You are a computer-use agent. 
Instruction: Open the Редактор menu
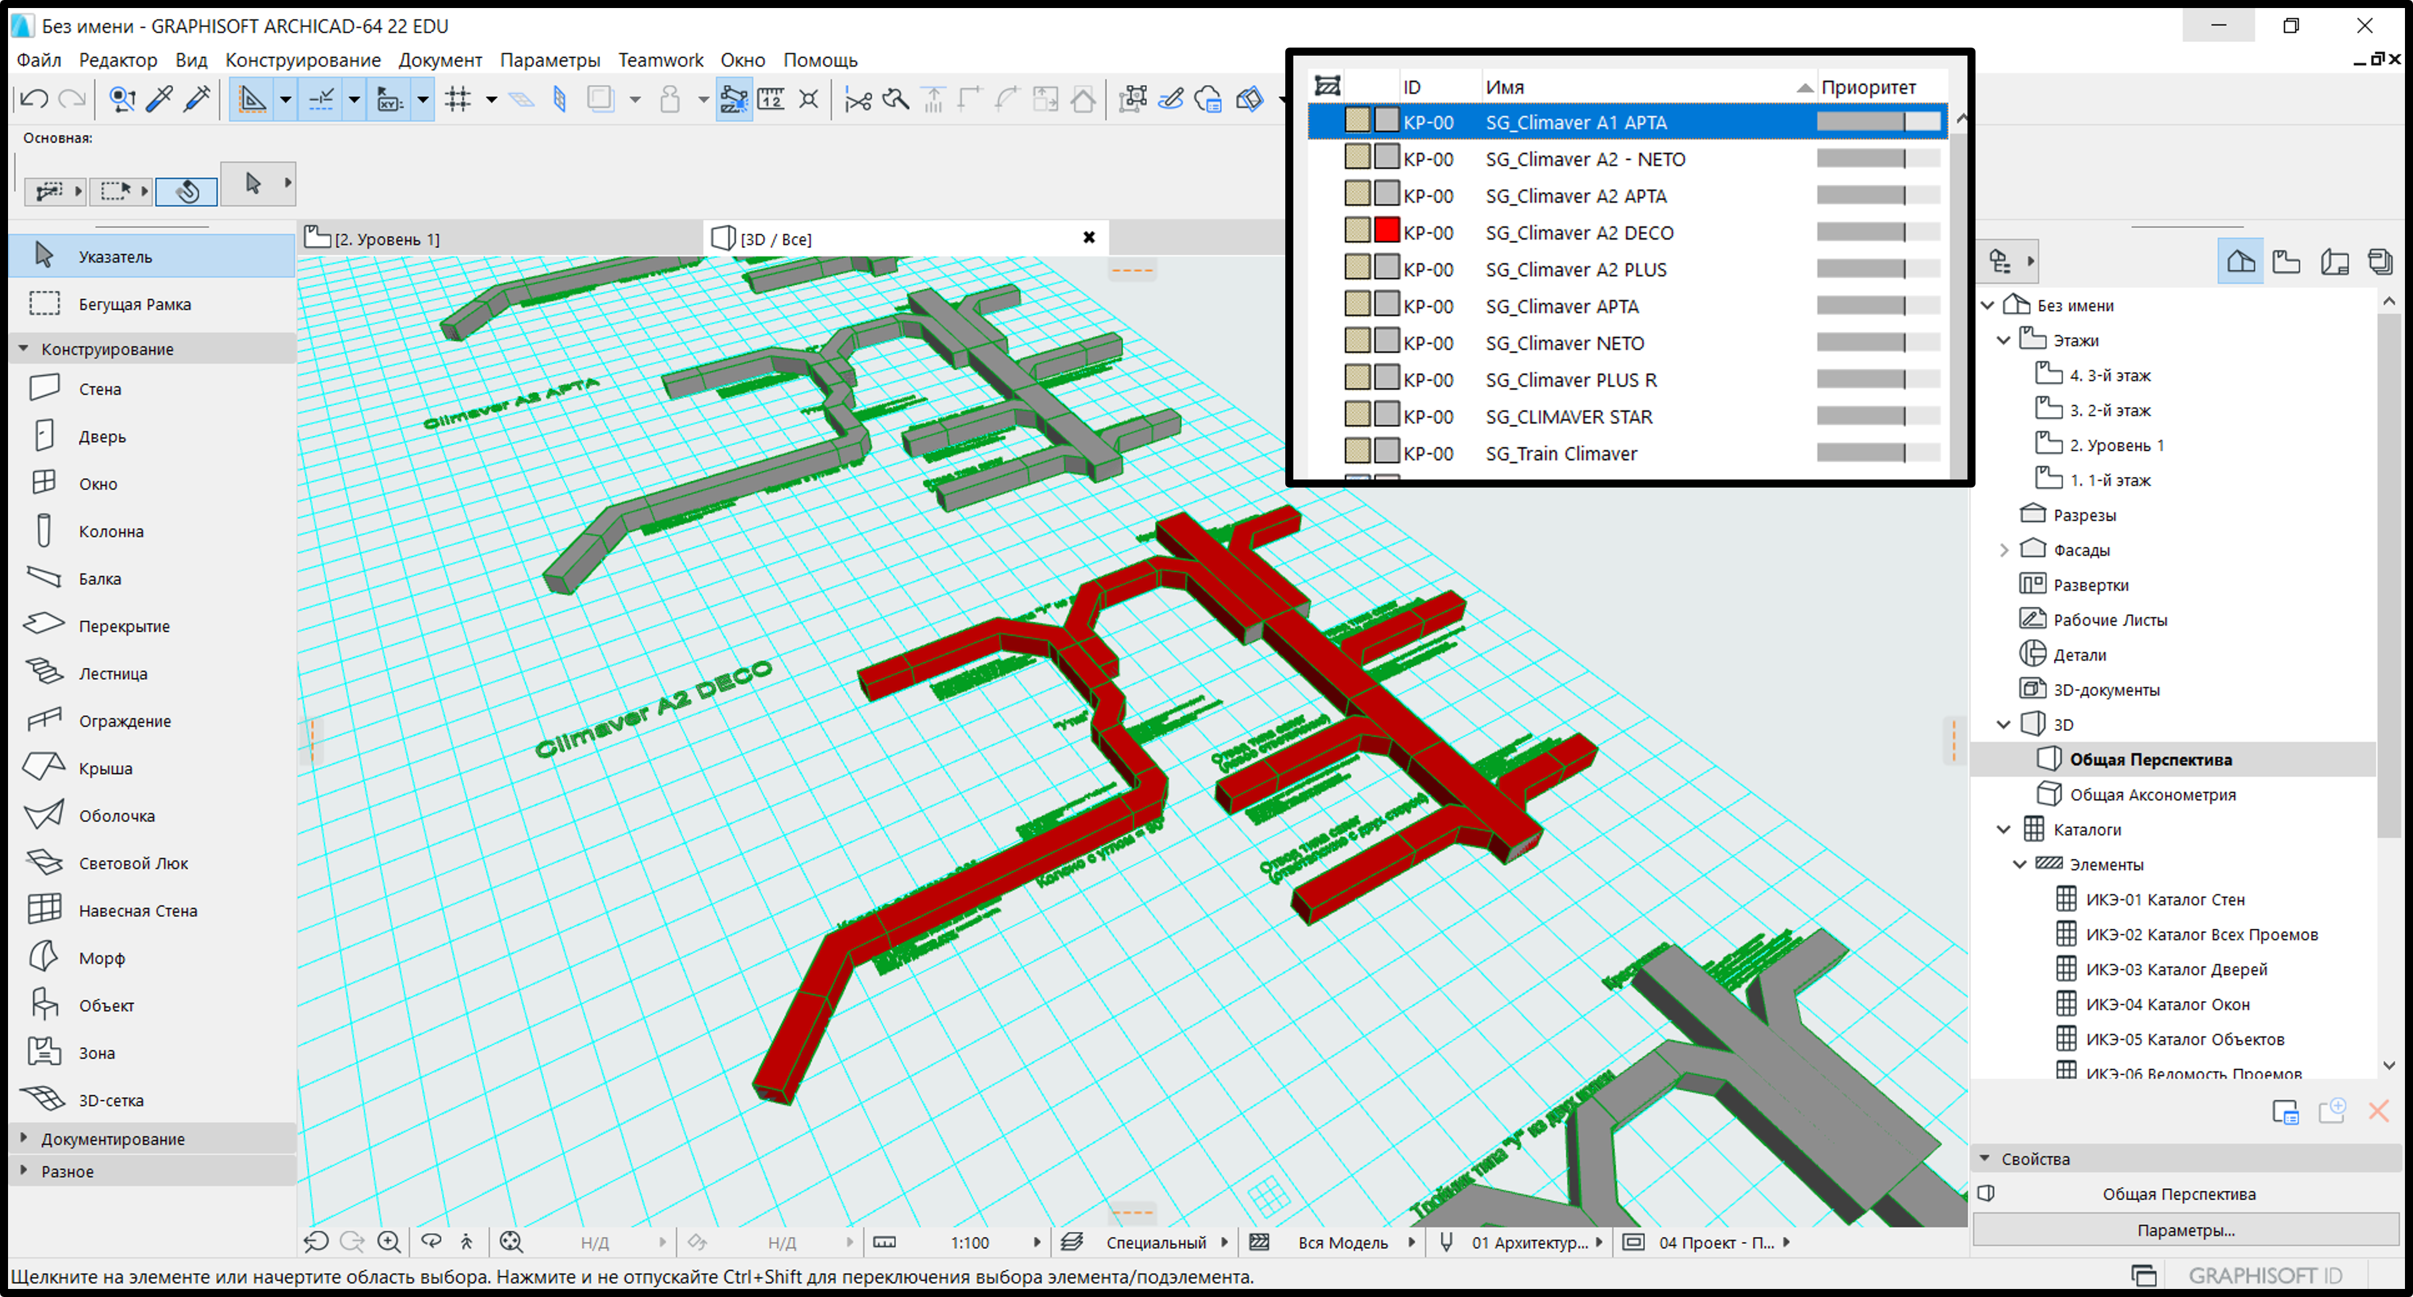coord(118,60)
